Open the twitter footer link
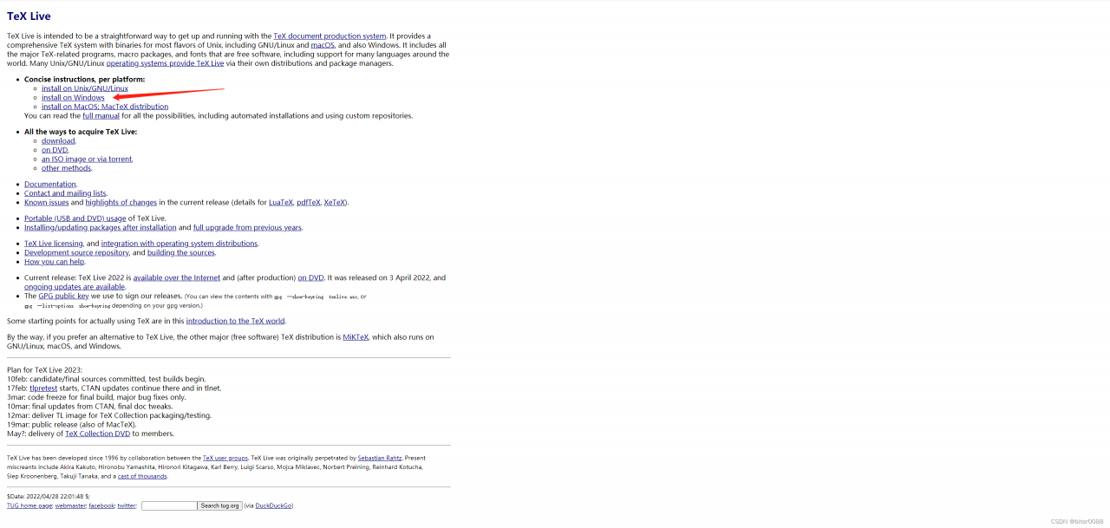This screenshot has height=528, width=1110. [x=127, y=505]
